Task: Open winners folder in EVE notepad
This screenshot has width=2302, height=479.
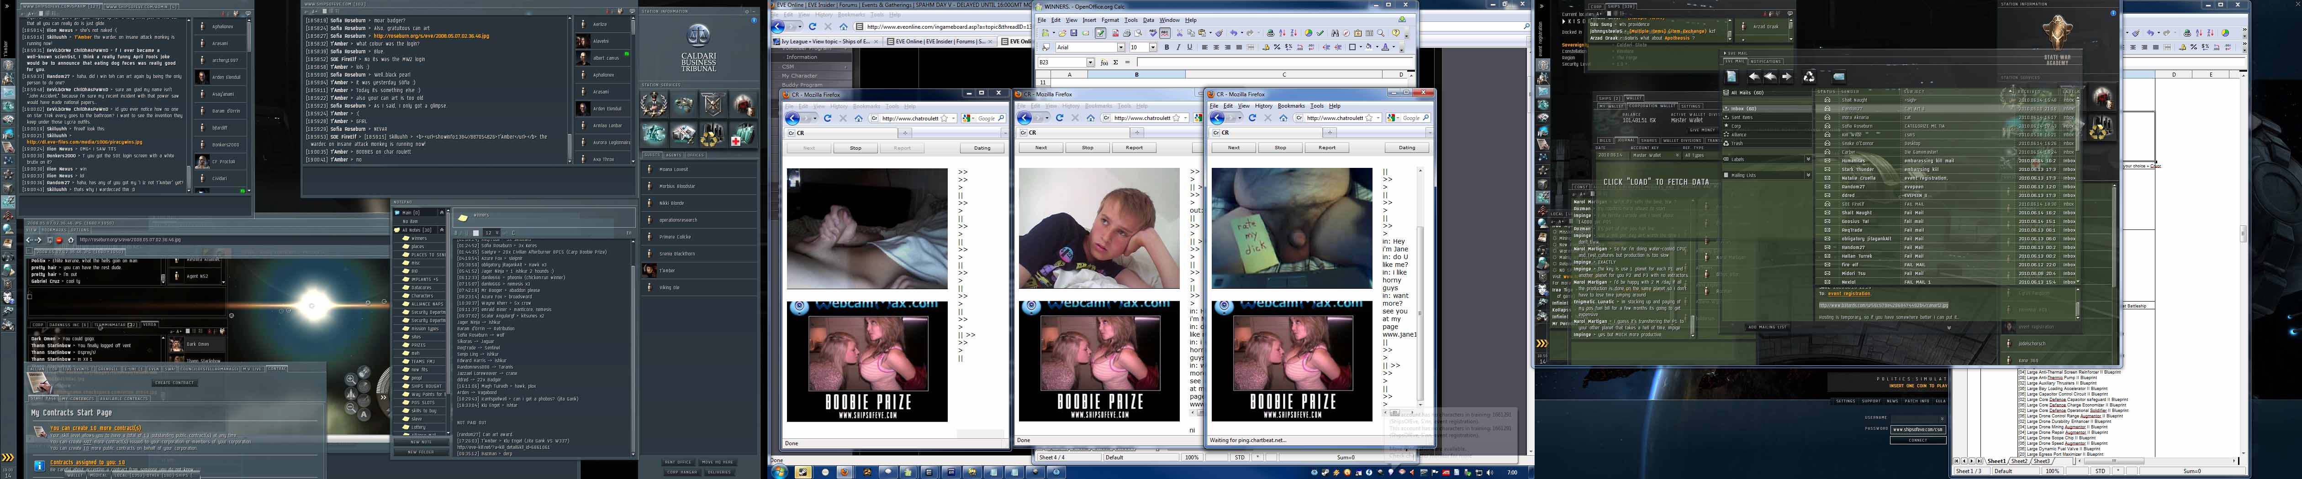Action: [419, 238]
